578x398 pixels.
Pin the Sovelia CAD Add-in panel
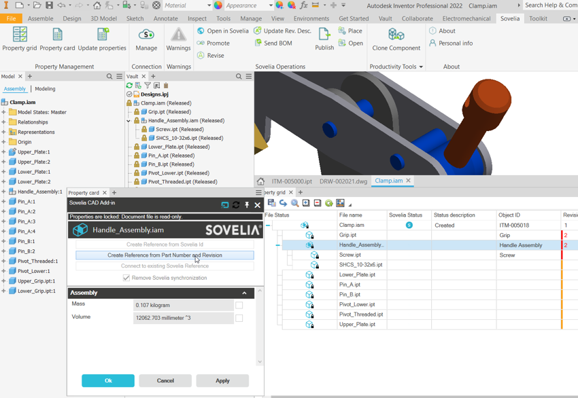coord(247,204)
